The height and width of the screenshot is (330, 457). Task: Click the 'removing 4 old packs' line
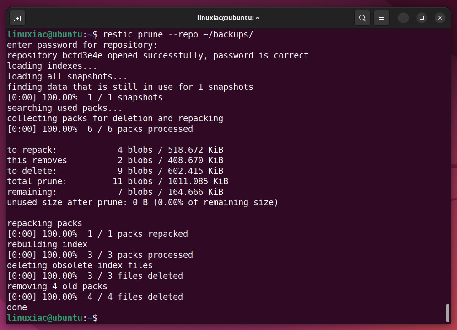point(57,286)
